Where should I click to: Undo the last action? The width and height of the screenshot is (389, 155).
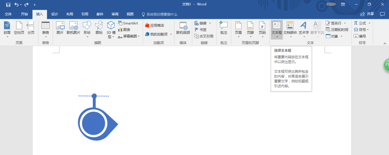[16, 4]
